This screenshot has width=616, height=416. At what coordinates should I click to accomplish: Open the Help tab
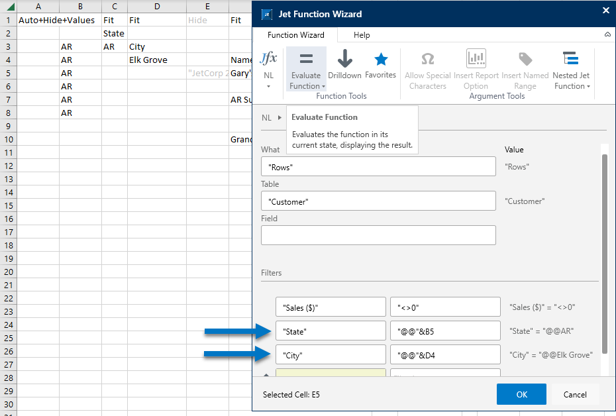pyautogui.click(x=362, y=35)
